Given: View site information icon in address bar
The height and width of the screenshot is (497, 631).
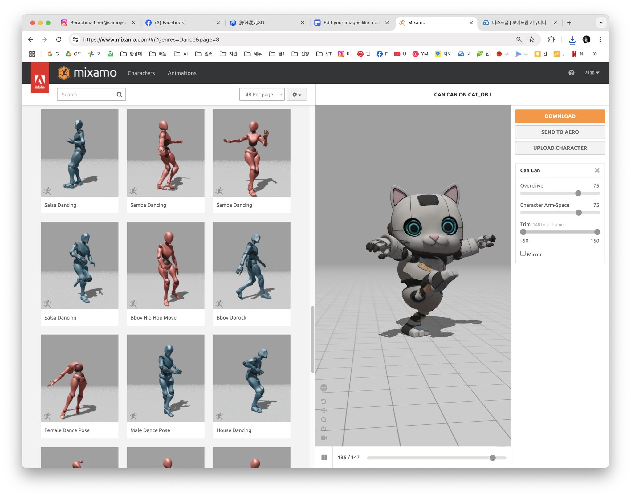Looking at the screenshot, I should pyautogui.click(x=75, y=39).
